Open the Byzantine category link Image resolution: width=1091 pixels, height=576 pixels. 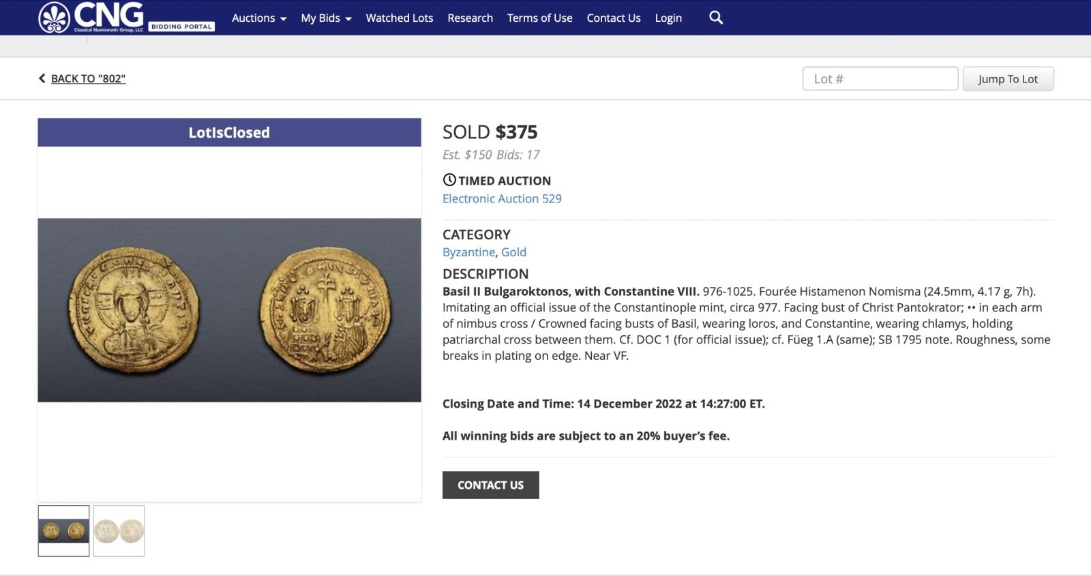(468, 252)
